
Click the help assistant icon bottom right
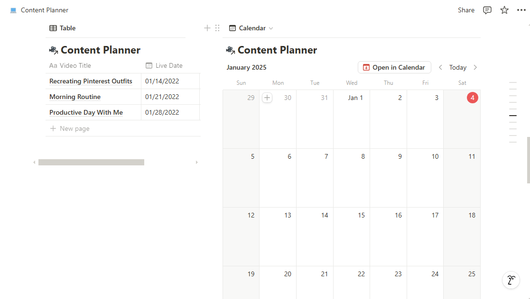coord(511,280)
